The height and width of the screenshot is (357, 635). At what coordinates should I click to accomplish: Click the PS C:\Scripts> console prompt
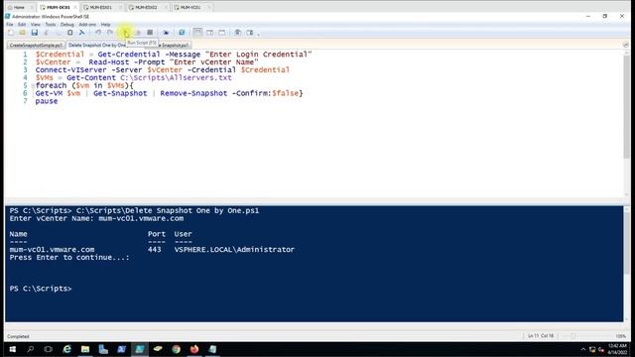point(41,289)
